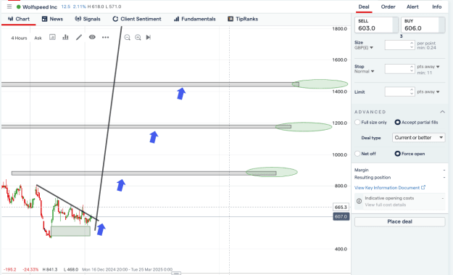Open the TipRanks tab

pos(243,19)
